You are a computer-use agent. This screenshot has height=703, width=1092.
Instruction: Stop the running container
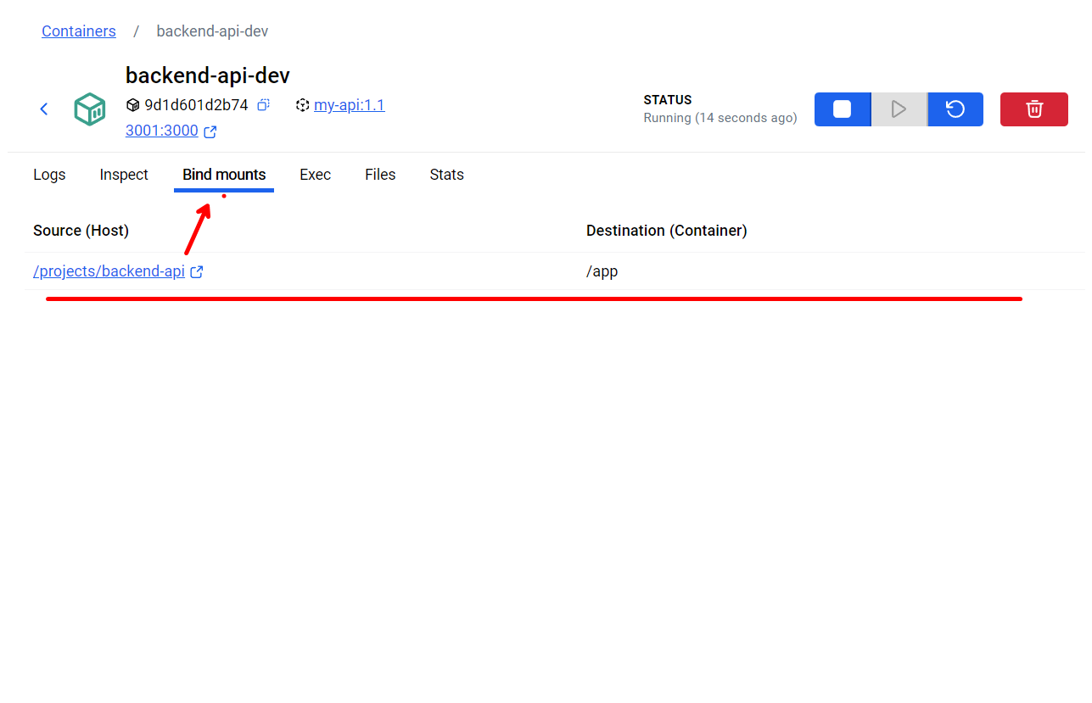coord(842,109)
